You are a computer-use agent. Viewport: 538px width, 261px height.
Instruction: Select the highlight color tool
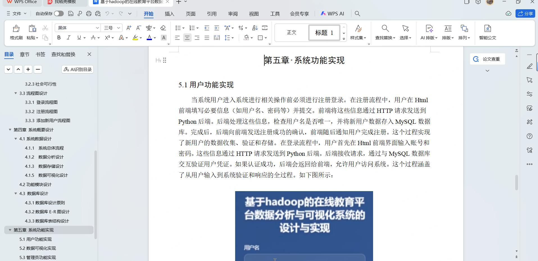(x=135, y=37)
